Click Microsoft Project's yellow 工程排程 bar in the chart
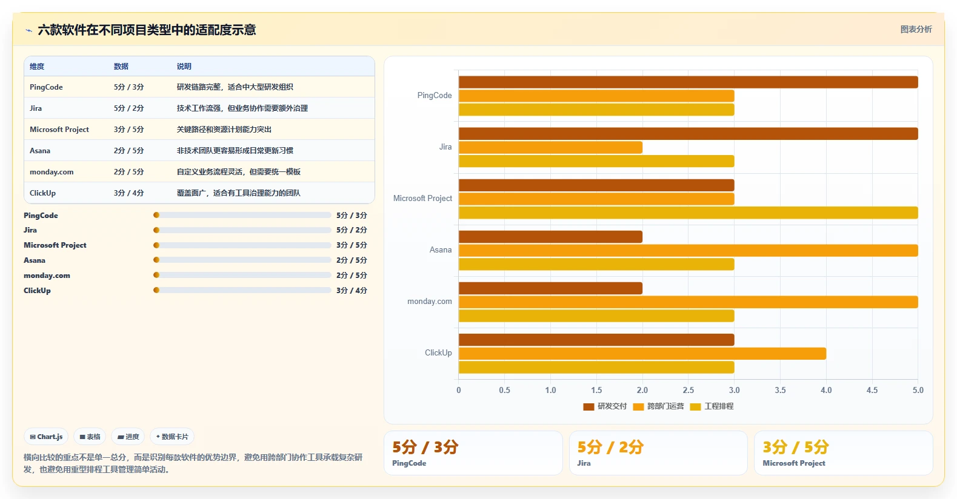Image resolution: width=957 pixels, height=499 pixels. tap(688, 213)
